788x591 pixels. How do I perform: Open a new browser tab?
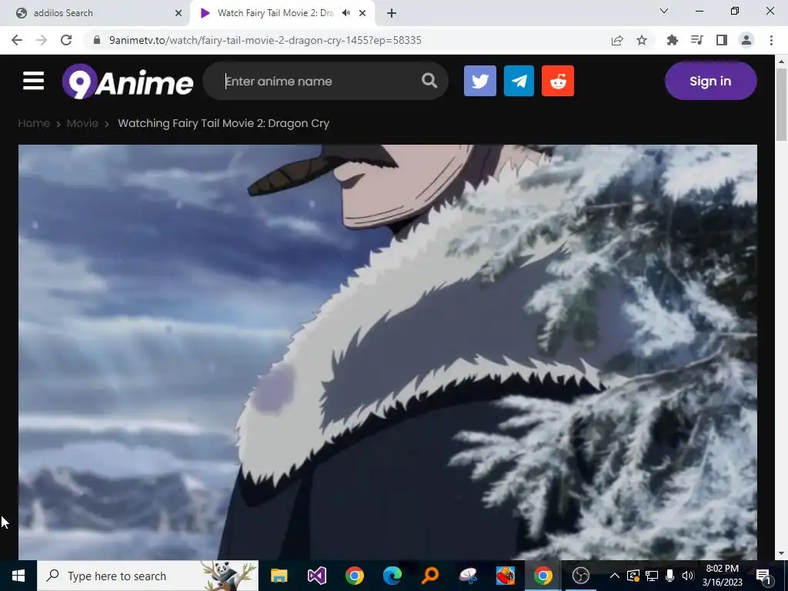coord(392,14)
